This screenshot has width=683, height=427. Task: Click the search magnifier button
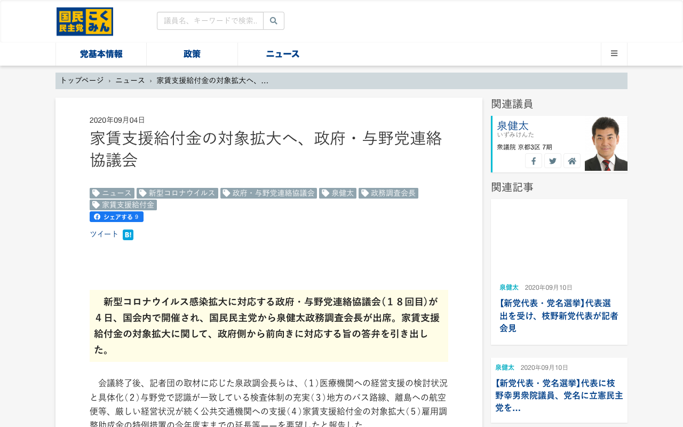tap(274, 21)
